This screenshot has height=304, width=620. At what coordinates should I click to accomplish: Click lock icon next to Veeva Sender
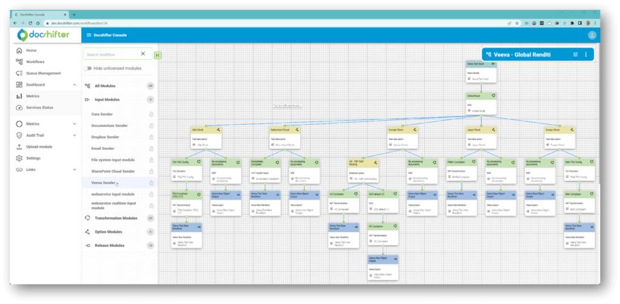pyautogui.click(x=151, y=183)
